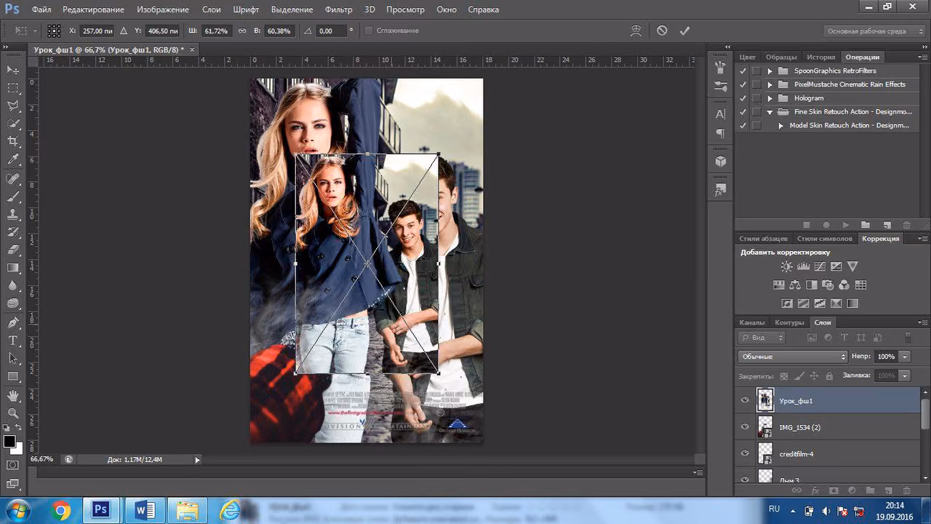The image size is (931, 524).
Task: Select the Clone Stamp tool
Action: pyautogui.click(x=13, y=215)
